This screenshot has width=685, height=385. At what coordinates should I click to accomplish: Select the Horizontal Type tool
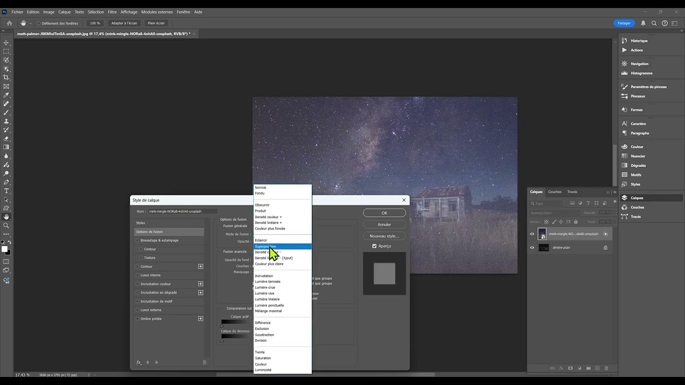(x=6, y=191)
